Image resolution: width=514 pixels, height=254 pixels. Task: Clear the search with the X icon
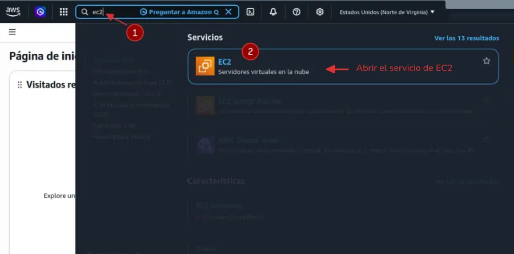point(228,12)
